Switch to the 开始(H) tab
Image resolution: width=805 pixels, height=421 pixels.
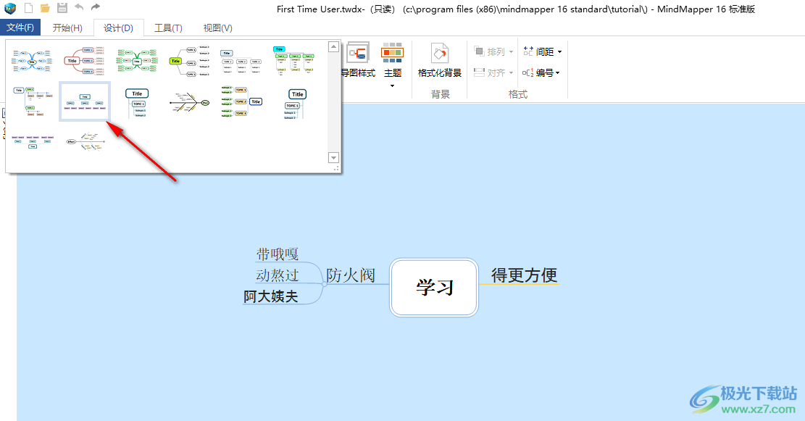[x=67, y=28]
